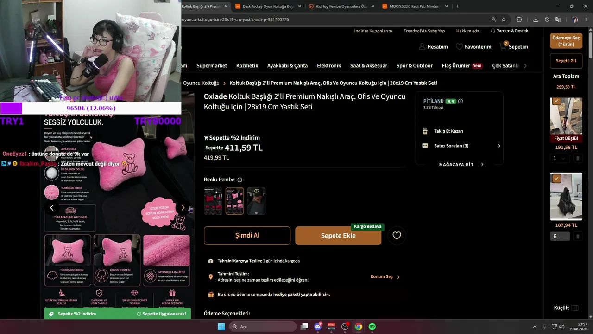Open the Voicemod icon on the taskbar
The height and width of the screenshot is (334, 593).
point(331,327)
